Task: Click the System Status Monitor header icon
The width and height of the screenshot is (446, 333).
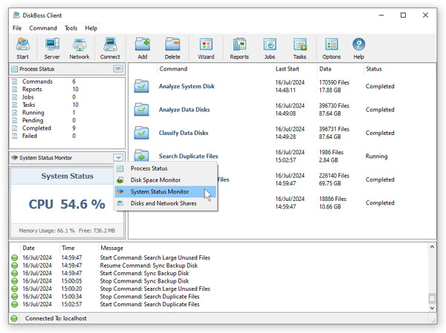Action: (x=15, y=157)
